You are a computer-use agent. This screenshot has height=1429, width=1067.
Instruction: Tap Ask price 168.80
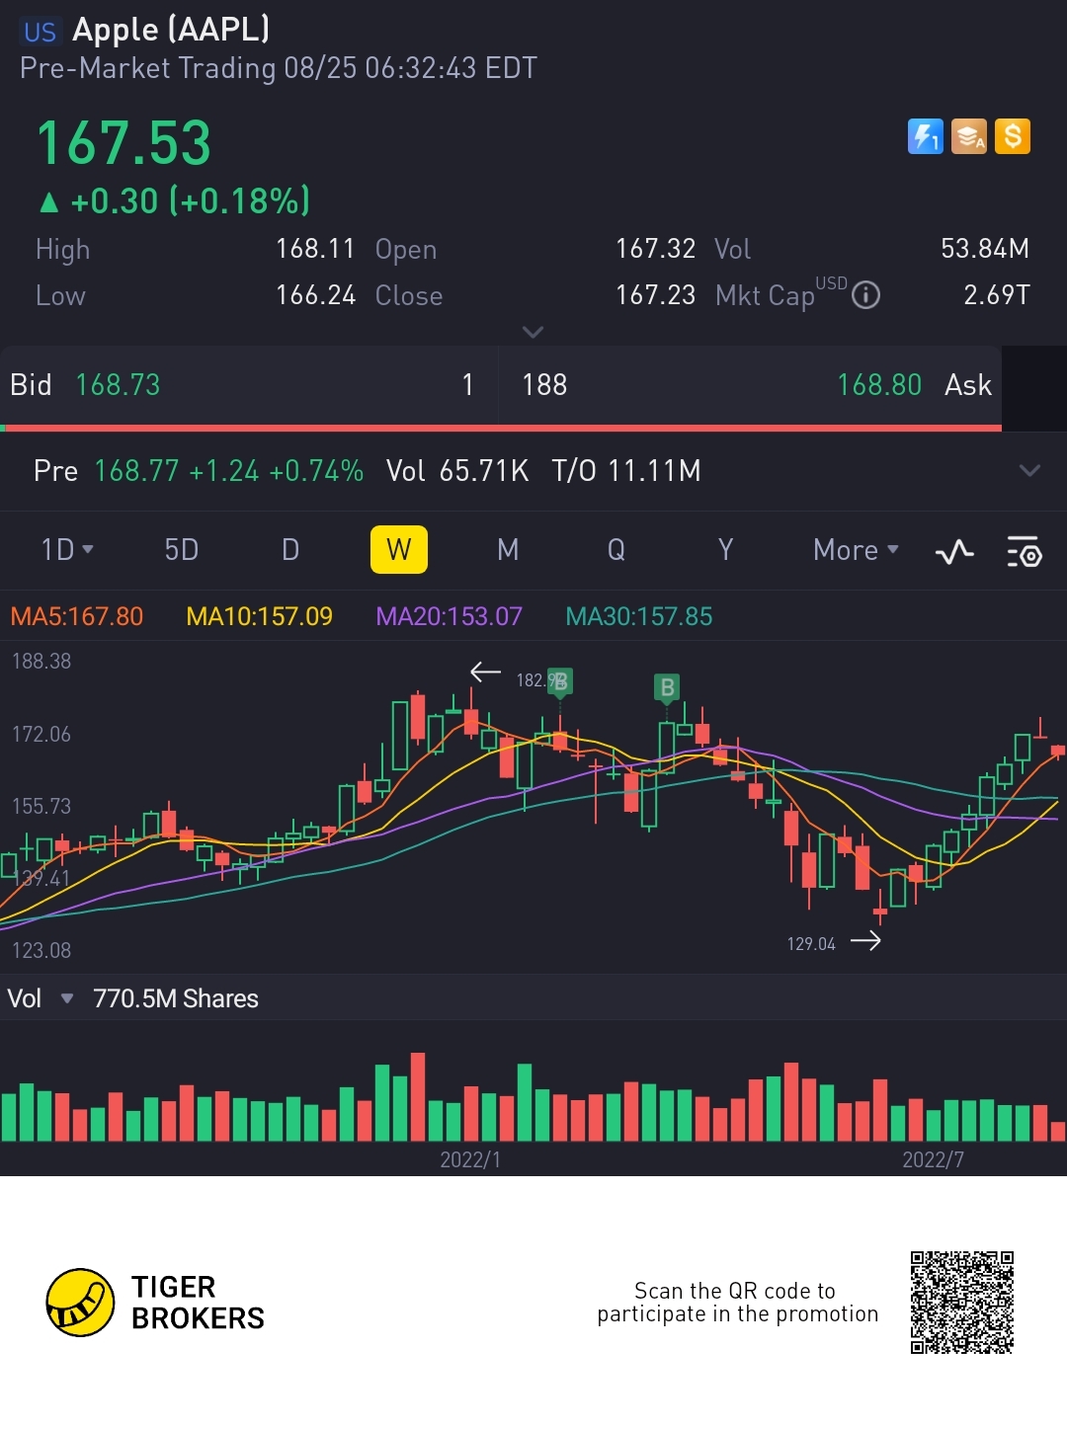(879, 385)
